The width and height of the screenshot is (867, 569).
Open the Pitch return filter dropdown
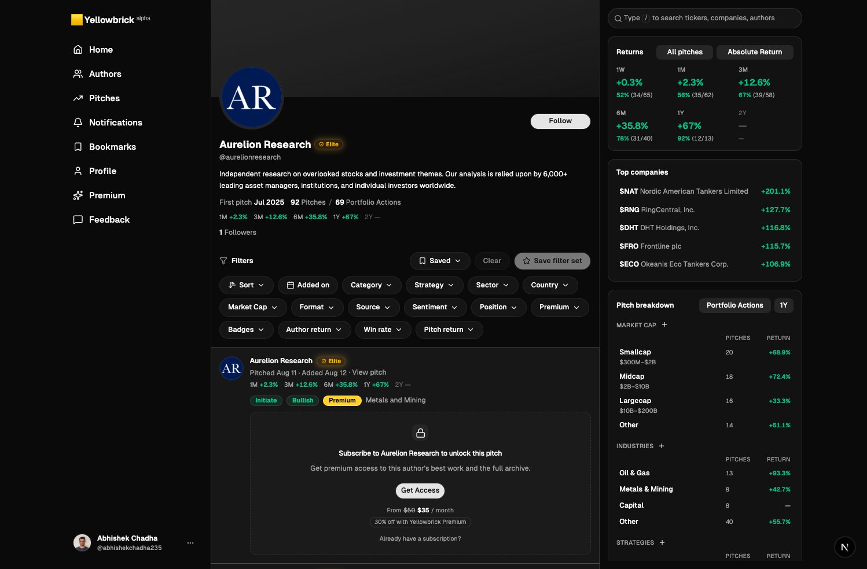click(449, 330)
